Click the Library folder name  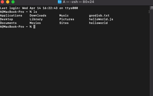(x=36, y=19)
